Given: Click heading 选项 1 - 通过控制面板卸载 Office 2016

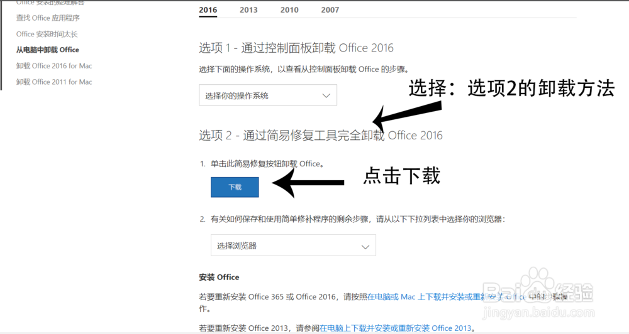Looking at the screenshot, I should click(296, 48).
